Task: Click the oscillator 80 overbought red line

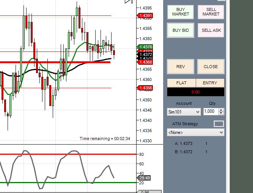Action: coord(68,154)
